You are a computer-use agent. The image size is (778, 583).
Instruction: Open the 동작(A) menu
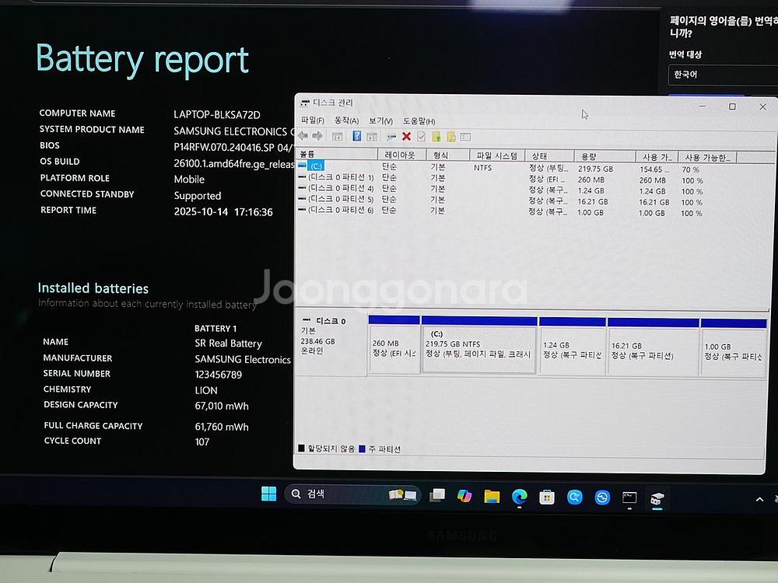point(346,120)
